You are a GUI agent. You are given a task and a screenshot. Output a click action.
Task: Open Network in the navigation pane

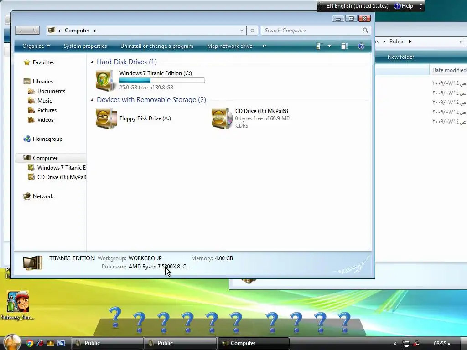43,196
